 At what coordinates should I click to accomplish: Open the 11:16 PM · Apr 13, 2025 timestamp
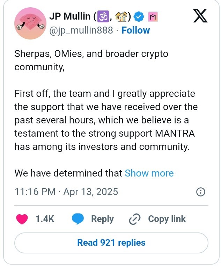pos(66,192)
